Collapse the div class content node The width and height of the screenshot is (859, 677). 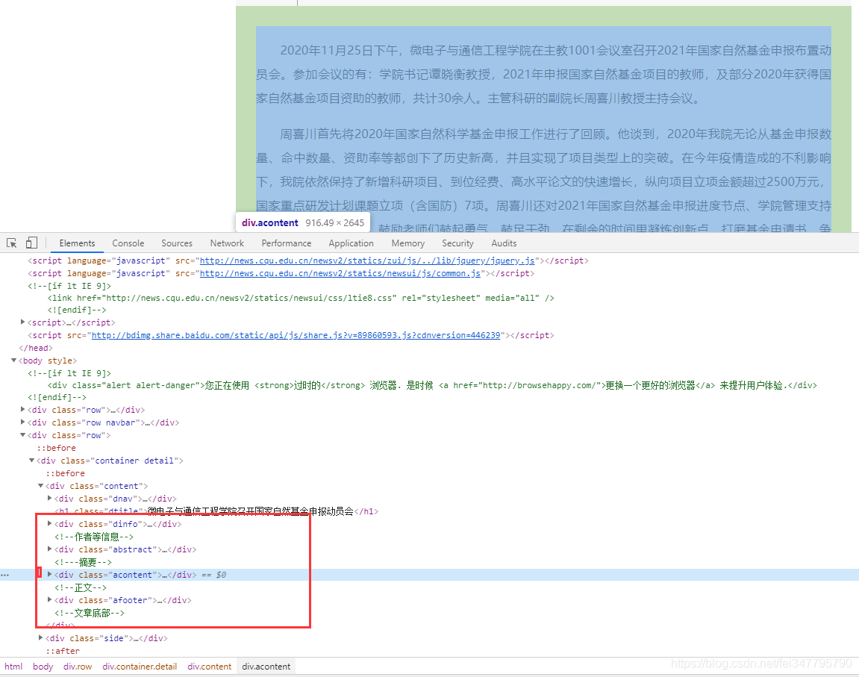coord(40,485)
